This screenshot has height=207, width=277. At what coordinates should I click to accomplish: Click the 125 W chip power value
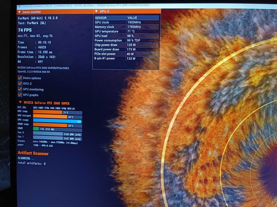(131, 45)
